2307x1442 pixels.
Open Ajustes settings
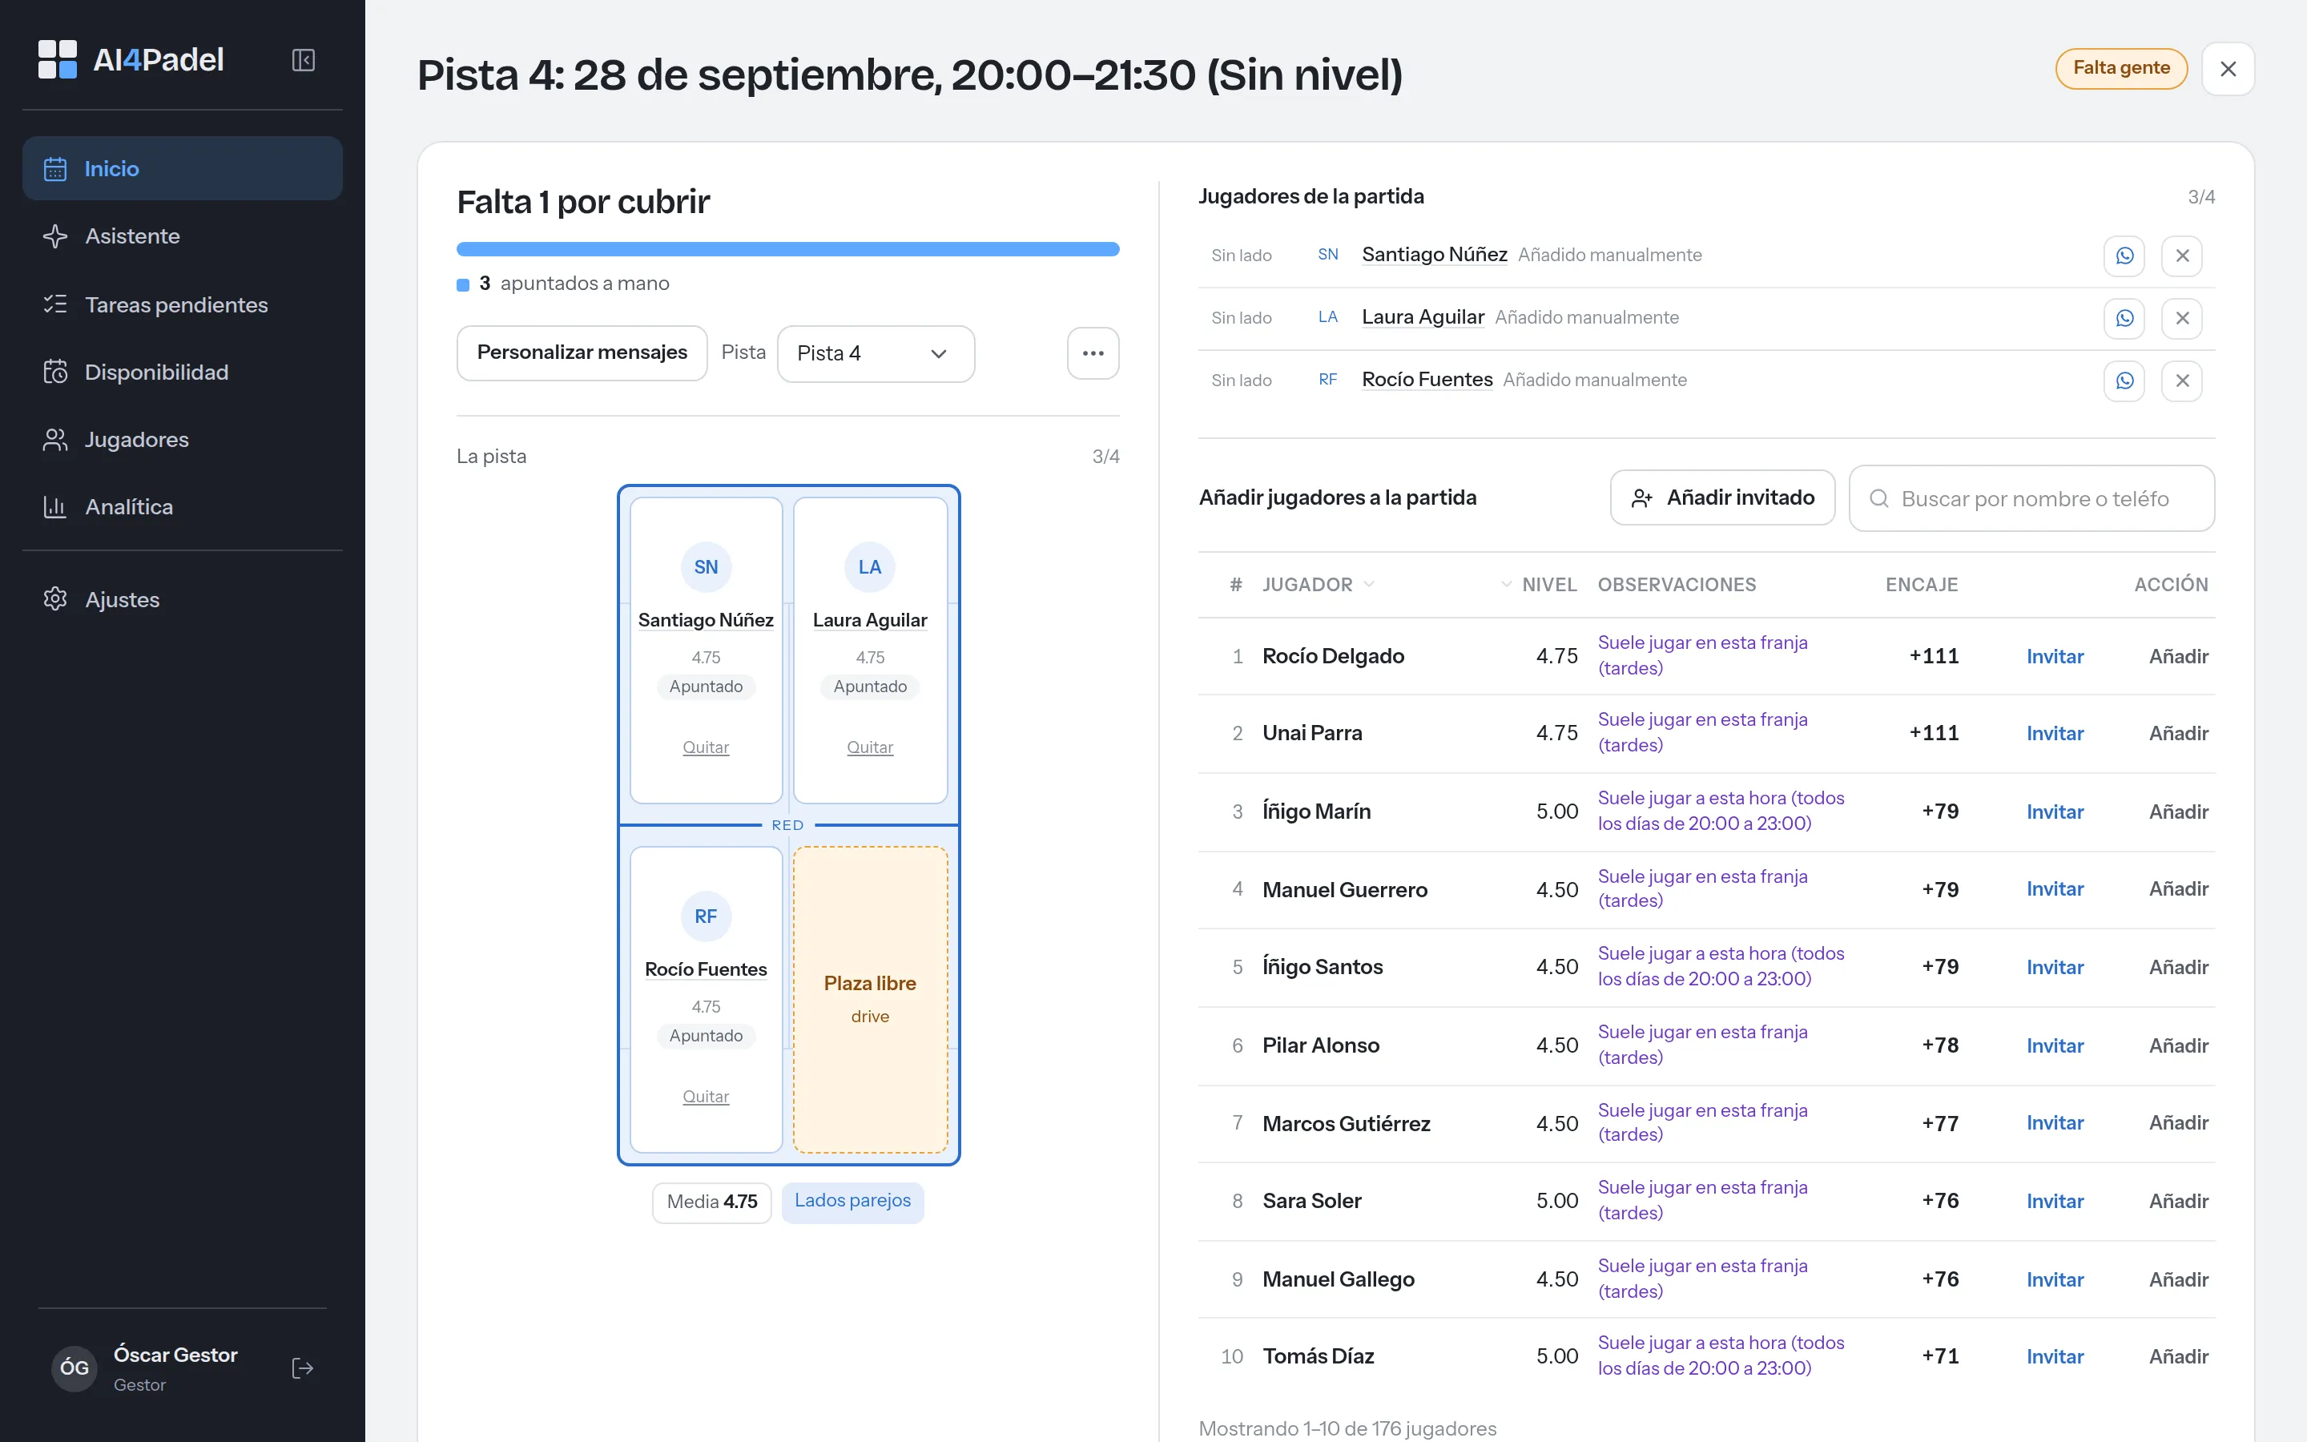tap(182, 600)
